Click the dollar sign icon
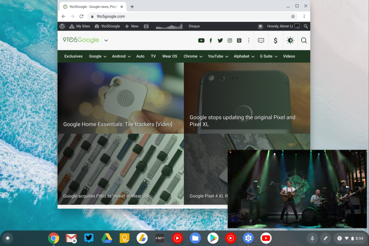Image resolution: width=369 pixels, height=246 pixels. click(x=276, y=40)
